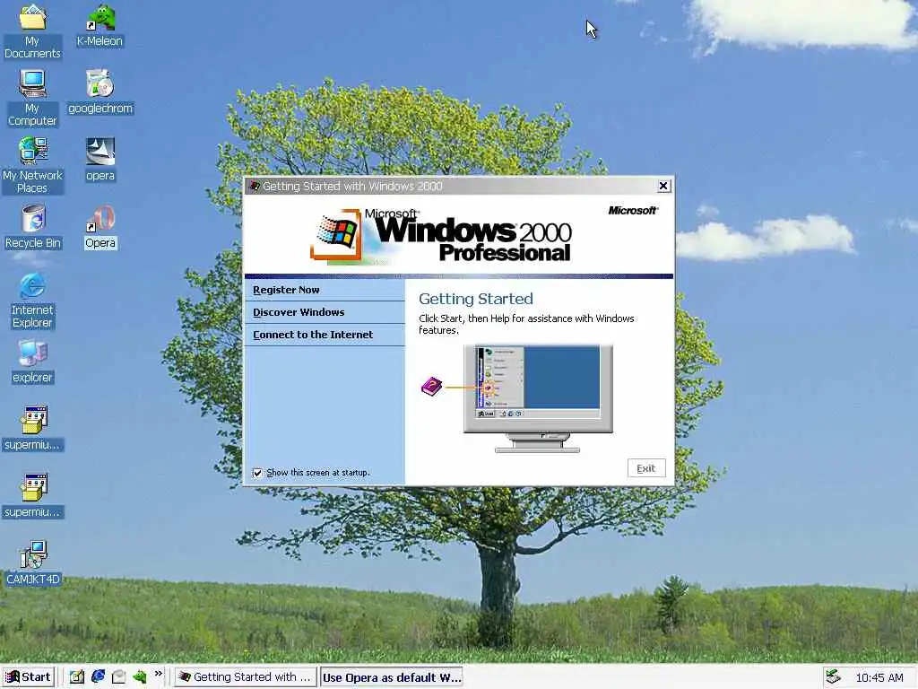The height and width of the screenshot is (689, 918).
Task: Click the 10:45 AM system clock
Action: [x=879, y=677]
